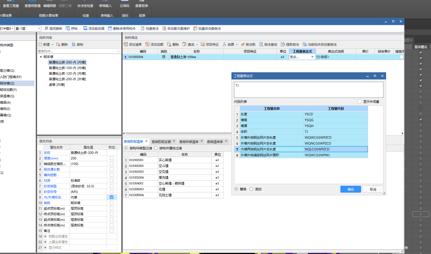This screenshot has width=431, height=254.
Task: Click the search magnifier in 搜索构件 box
Action: [x=118, y=51]
